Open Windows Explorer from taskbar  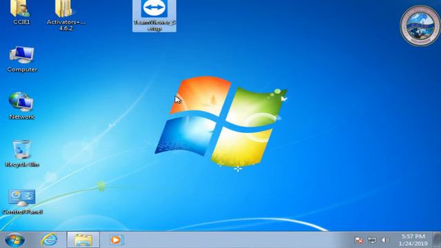[x=83, y=240]
